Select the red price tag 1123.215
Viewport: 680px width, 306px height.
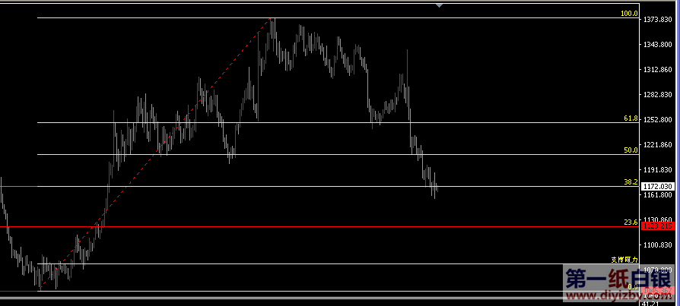(658, 226)
